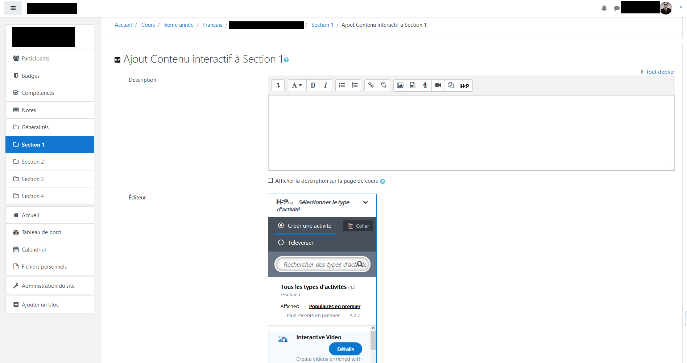
Task: Open Généralités section in sidebar
Action: [x=50, y=127]
